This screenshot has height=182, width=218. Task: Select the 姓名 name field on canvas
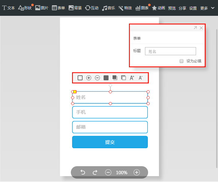110,97
